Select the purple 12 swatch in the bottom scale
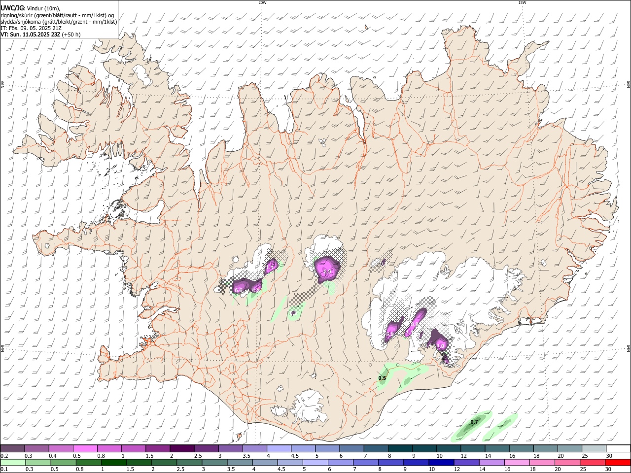The image size is (631, 473). 466,462
